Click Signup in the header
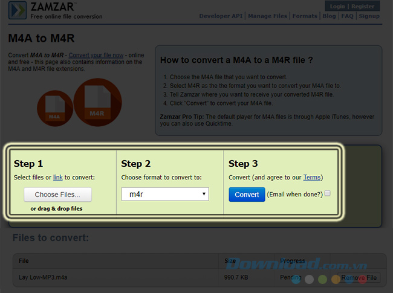The height and width of the screenshot is (293, 393). 369,16
